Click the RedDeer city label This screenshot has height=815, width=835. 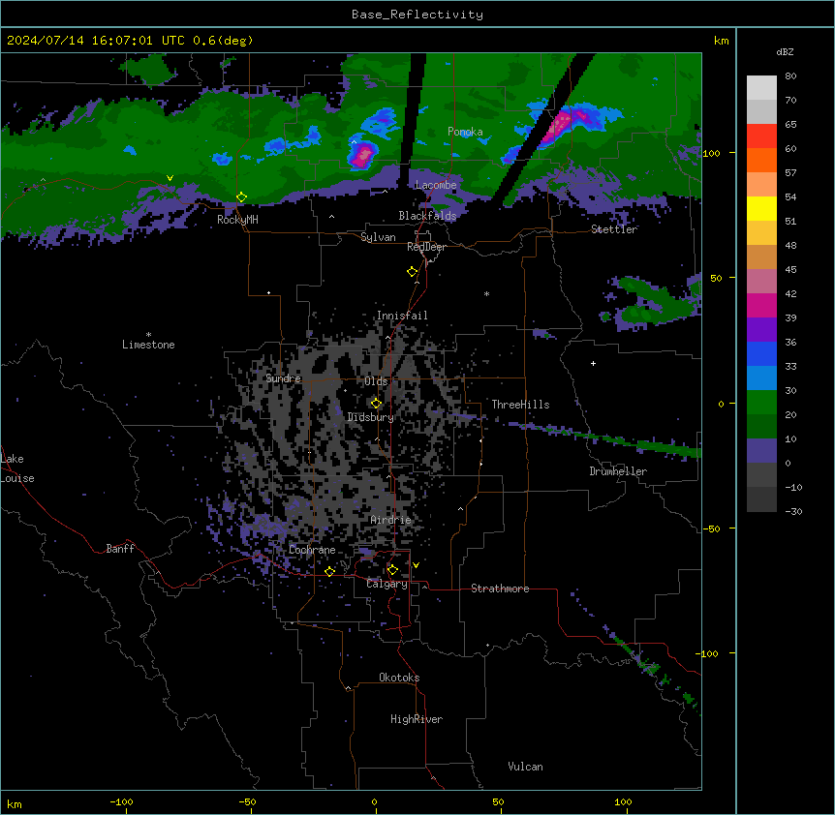coord(426,247)
